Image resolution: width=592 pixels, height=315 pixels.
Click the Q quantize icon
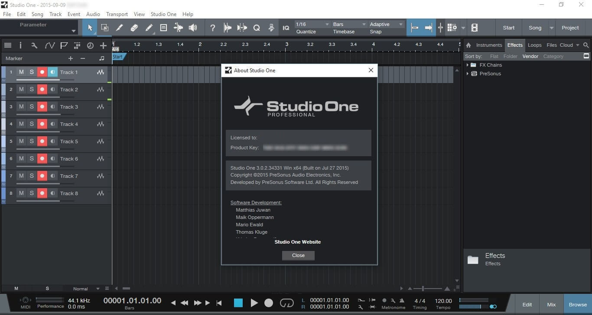click(x=257, y=28)
